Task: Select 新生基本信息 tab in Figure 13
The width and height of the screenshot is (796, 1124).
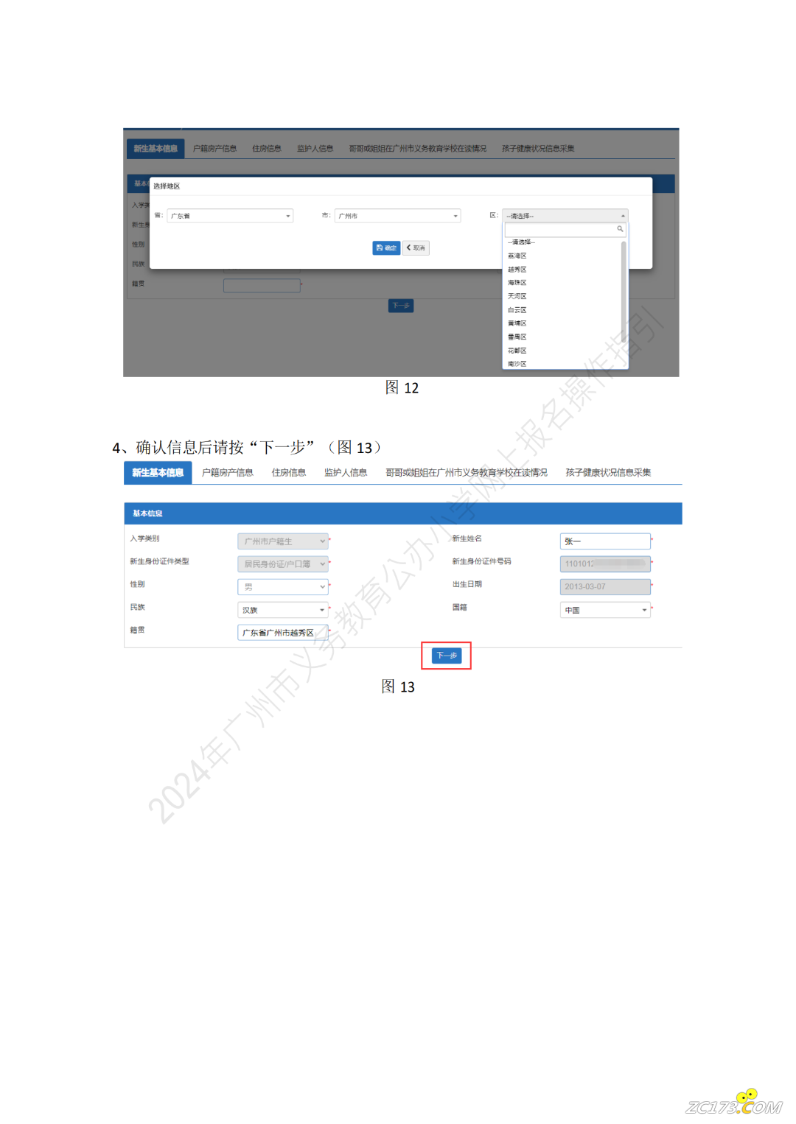Action: coord(158,473)
